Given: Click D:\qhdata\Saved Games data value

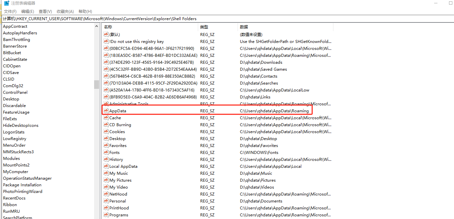Looking at the screenshot, I should click(x=263, y=69).
